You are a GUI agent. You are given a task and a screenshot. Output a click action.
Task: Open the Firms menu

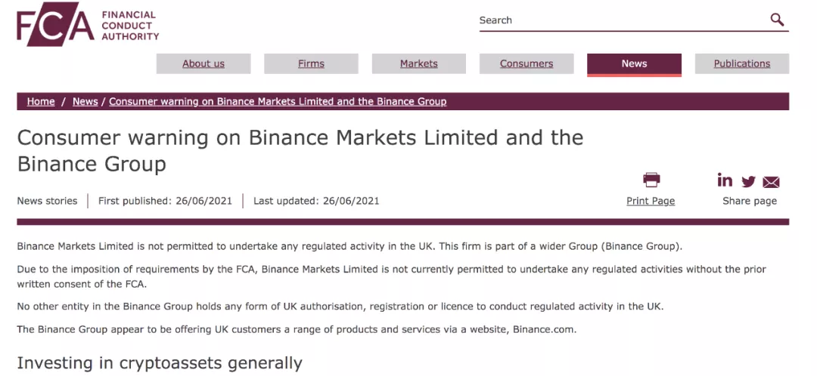pyautogui.click(x=311, y=63)
